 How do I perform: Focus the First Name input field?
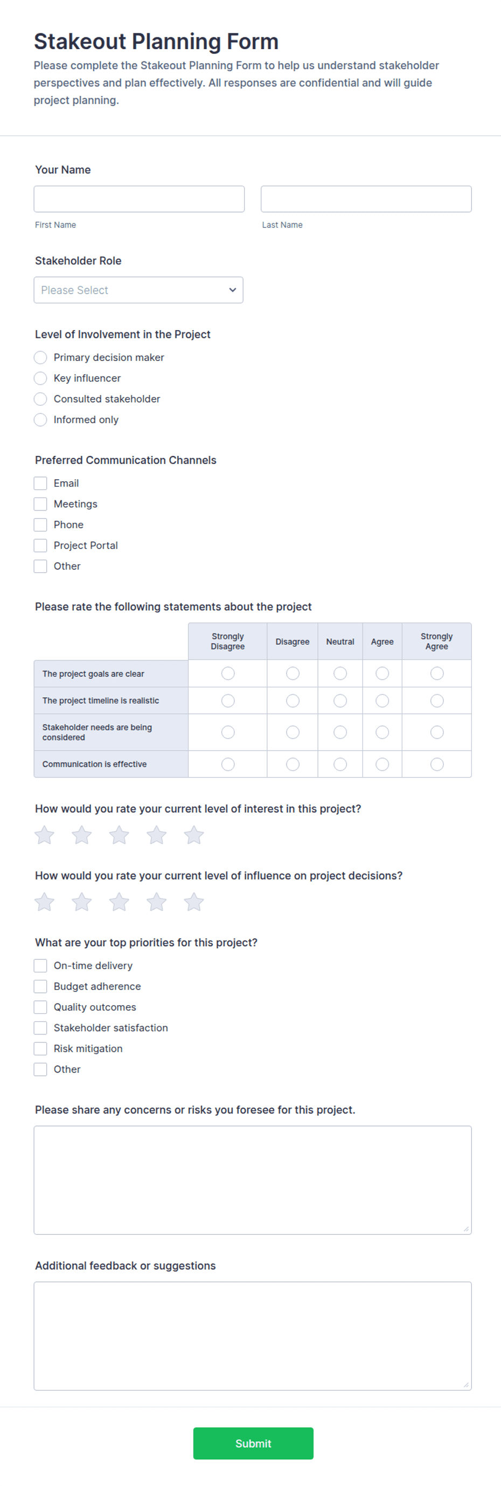click(140, 199)
